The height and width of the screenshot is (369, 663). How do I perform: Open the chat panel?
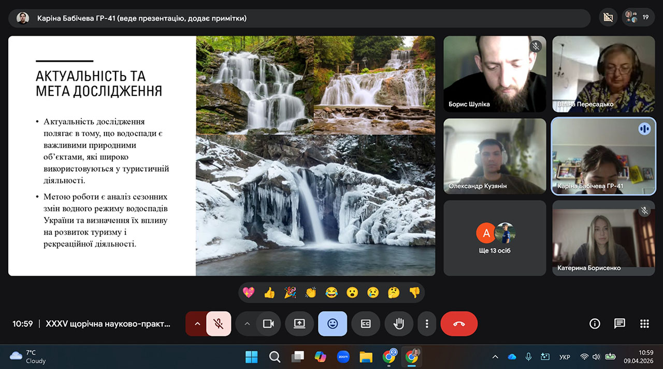[619, 324]
